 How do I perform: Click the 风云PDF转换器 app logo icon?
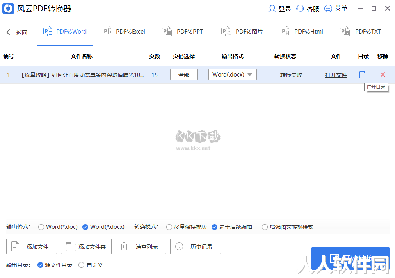pyautogui.click(x=8, y=9)
